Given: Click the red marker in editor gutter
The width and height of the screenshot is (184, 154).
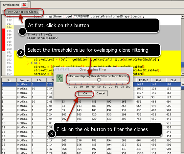Looking at the screenshot, I should click(x=4, y=40).
